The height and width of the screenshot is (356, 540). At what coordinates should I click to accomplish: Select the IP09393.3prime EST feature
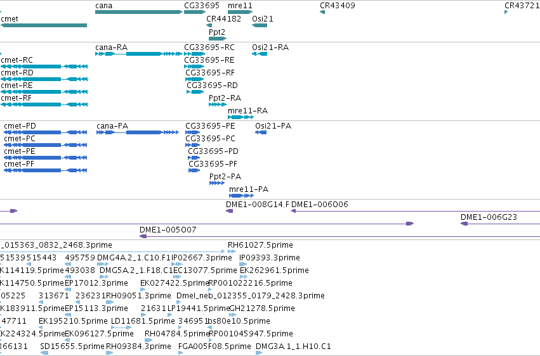tap(243, 264)
